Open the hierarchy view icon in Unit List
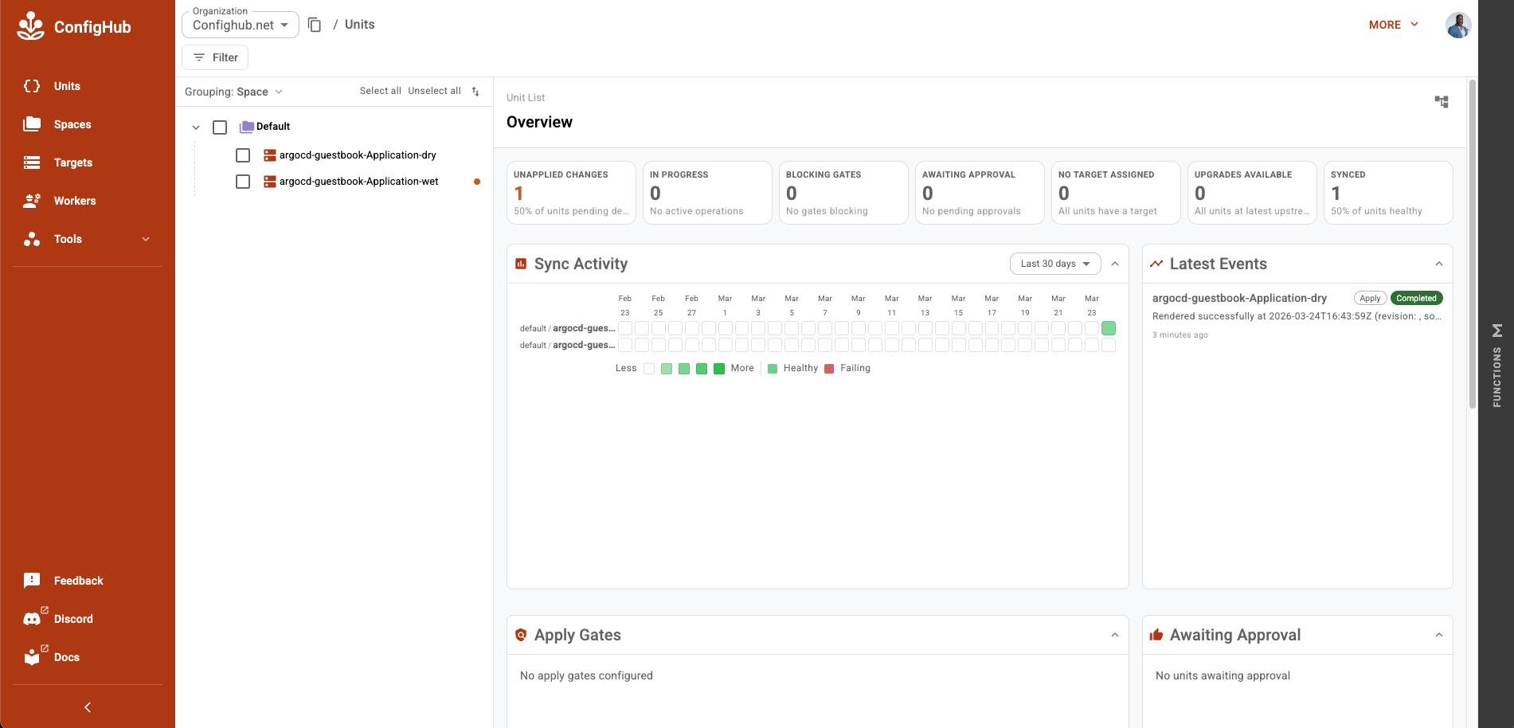Viewport: 1514px width, 728px height. click(1442, 102)
